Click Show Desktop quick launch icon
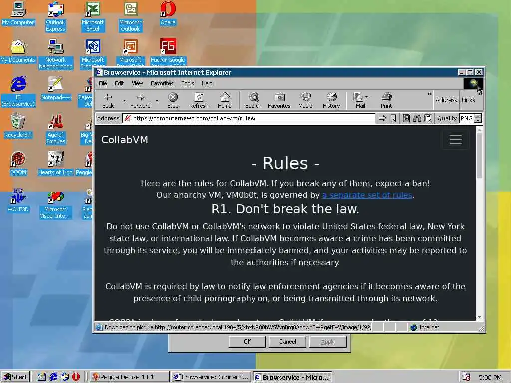Screen dimensions: 511x383 point(42,377)
